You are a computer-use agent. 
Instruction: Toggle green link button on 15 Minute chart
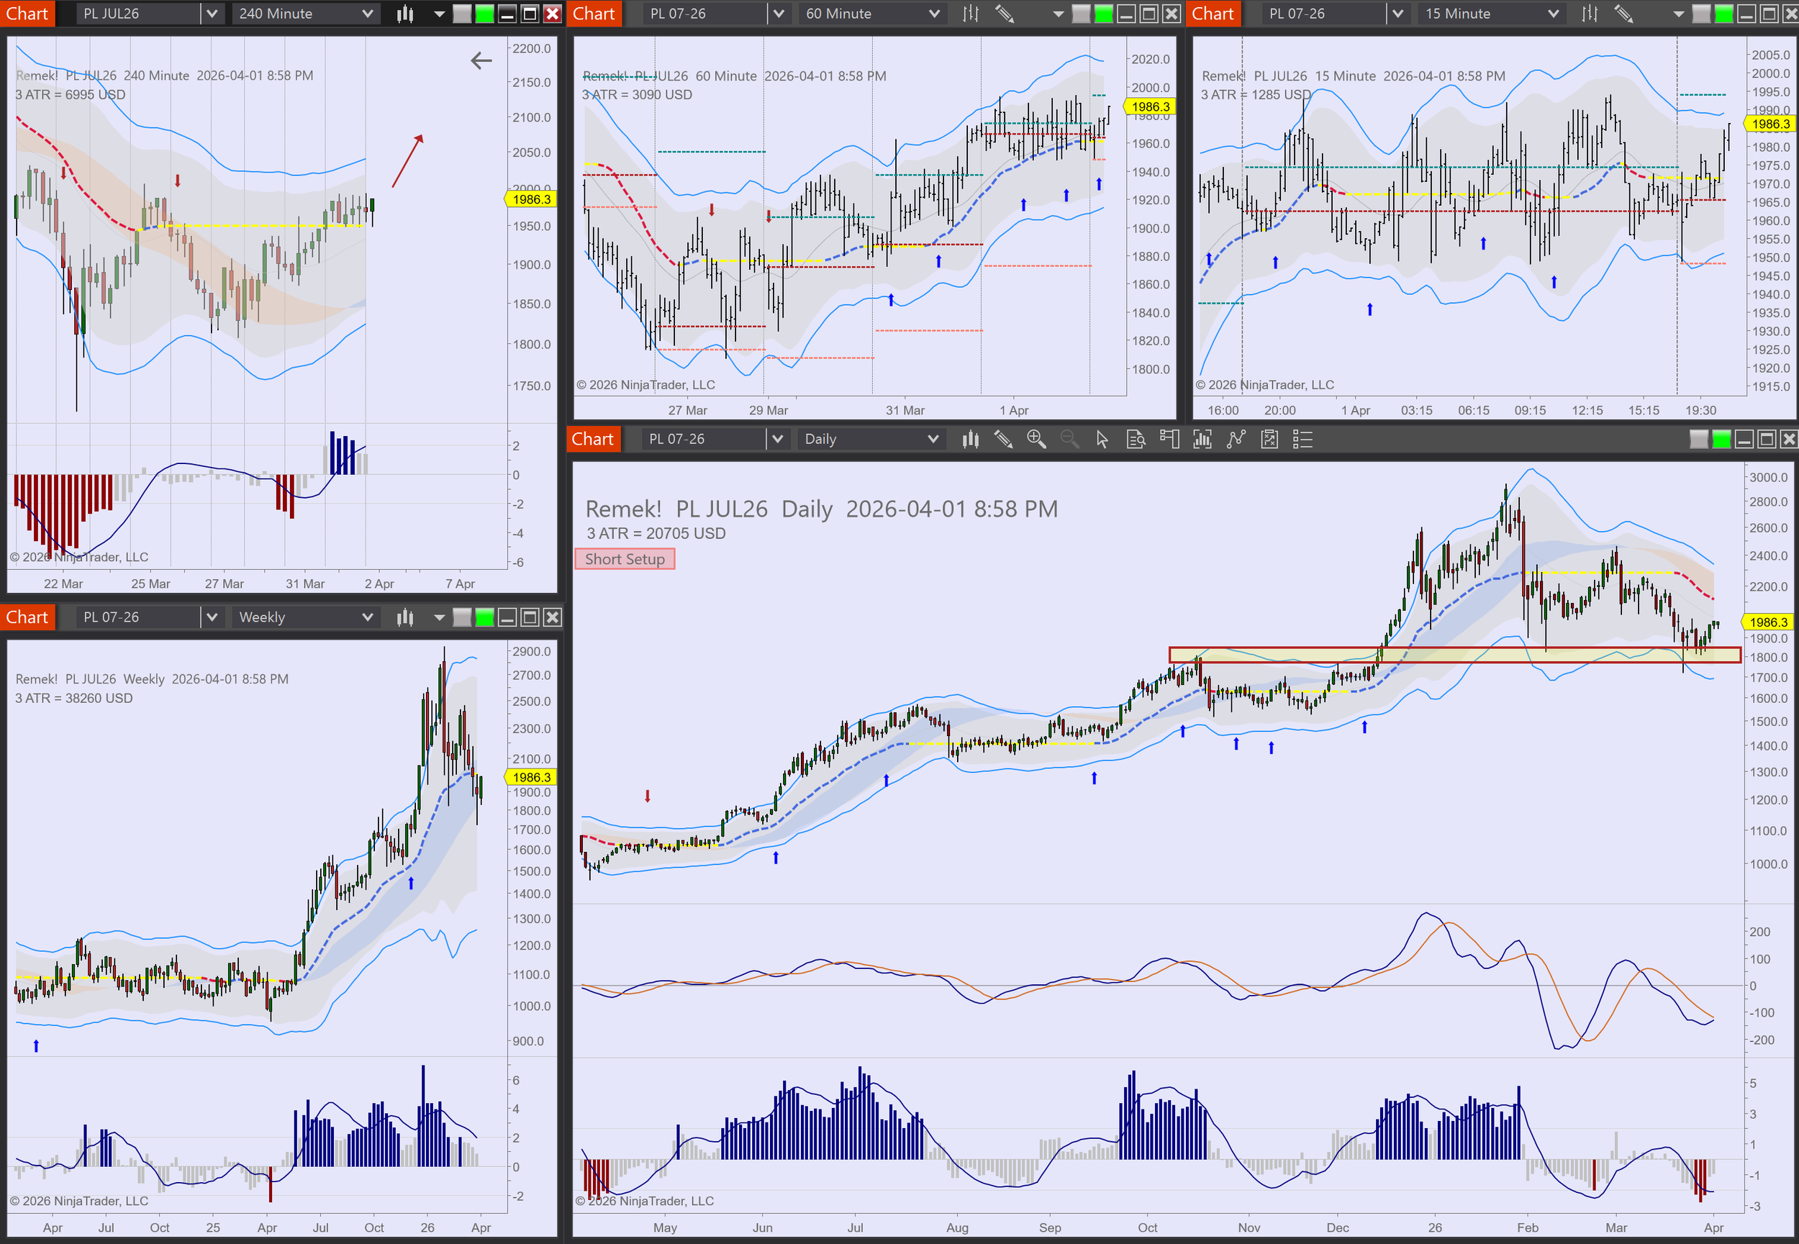pos(1724,13)
